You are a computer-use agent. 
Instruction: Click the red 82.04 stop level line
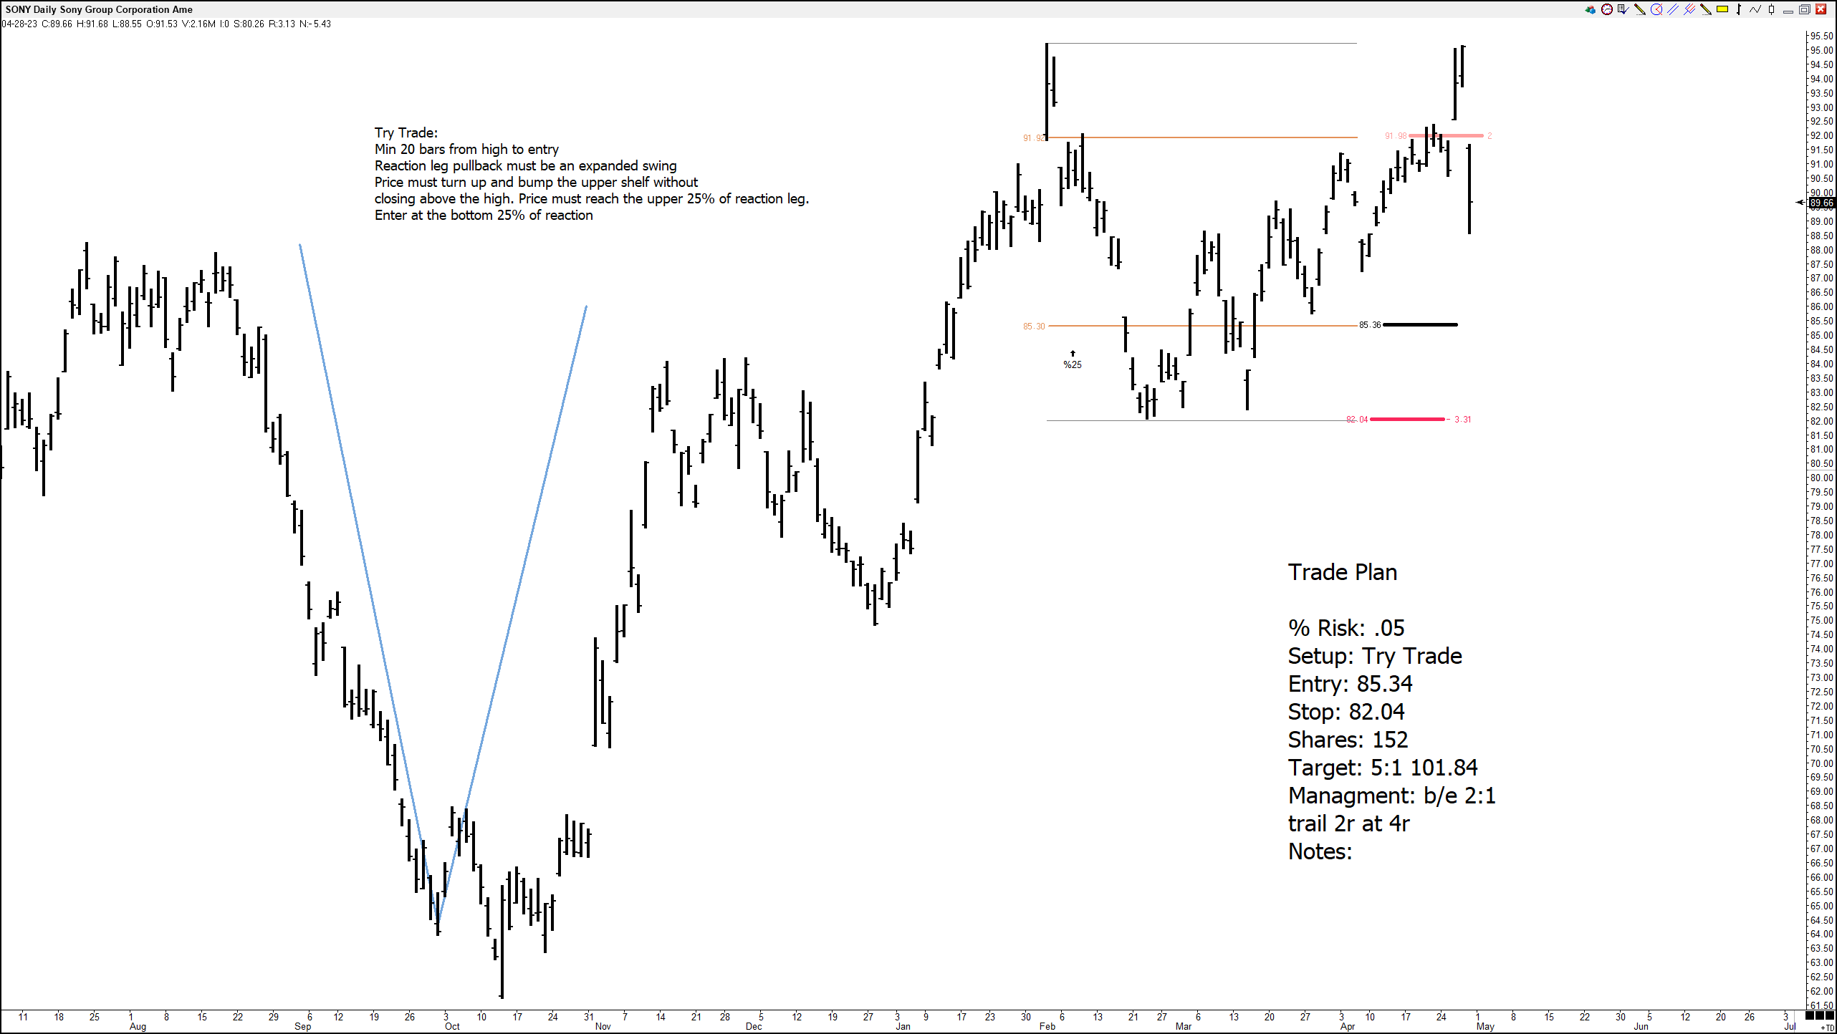tap(1407, 419)
